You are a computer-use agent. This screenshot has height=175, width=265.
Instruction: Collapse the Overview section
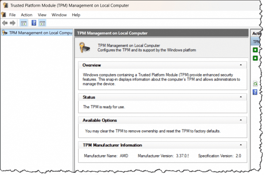point(241,65)
